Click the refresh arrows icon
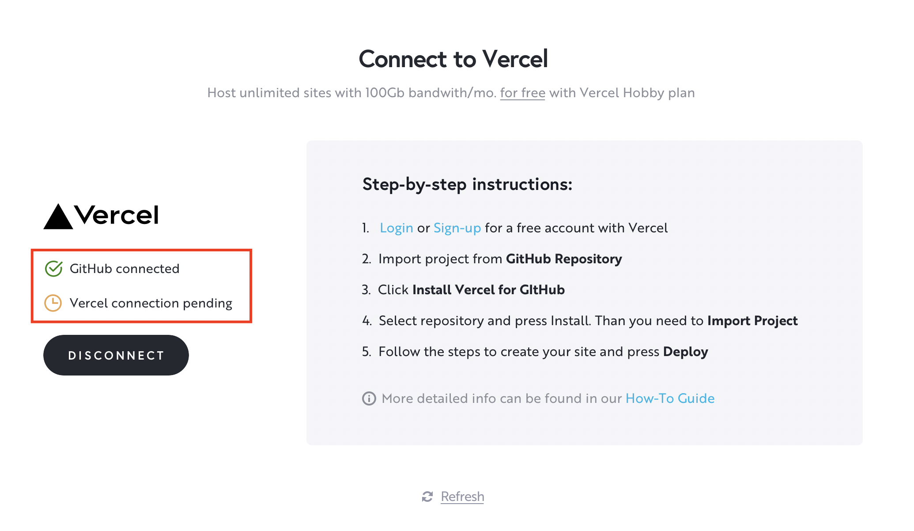This screenshot has height=531, width=914. 427,497
